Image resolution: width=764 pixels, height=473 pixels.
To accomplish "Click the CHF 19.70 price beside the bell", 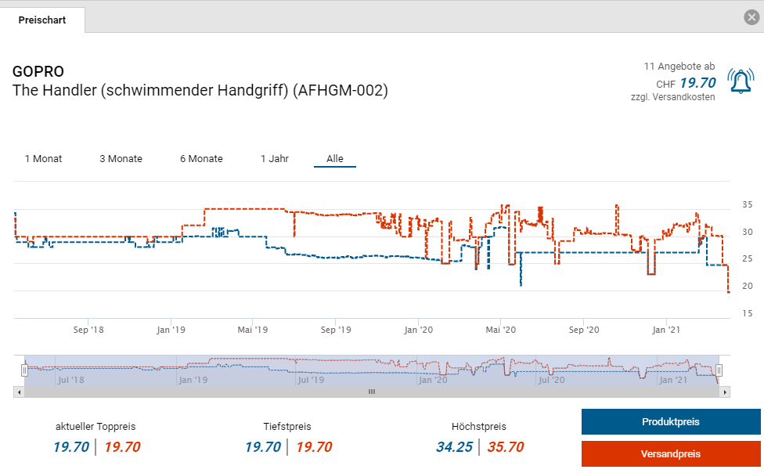I will (697, 83).
